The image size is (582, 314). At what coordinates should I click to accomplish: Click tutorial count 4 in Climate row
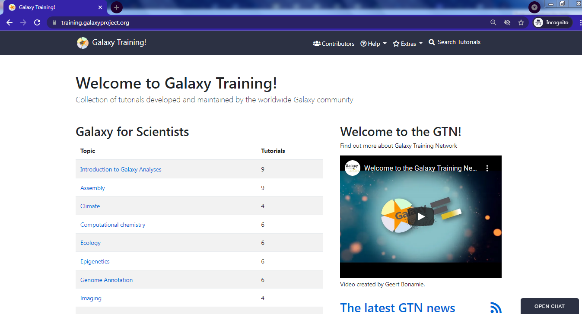tap(263, 206)
